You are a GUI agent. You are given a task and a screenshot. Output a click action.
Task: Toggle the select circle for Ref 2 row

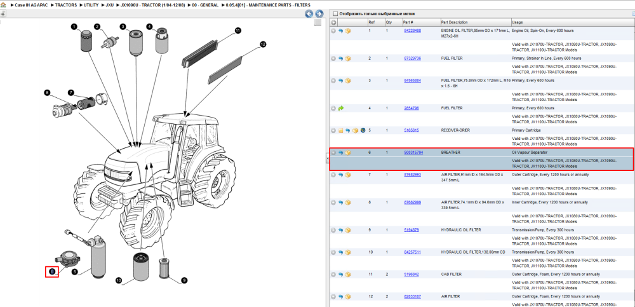point(334,58)
